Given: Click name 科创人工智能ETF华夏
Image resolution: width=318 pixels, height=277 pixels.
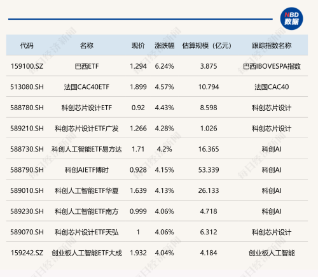Looking at the screenshot, I should click(x=86, y=190).
